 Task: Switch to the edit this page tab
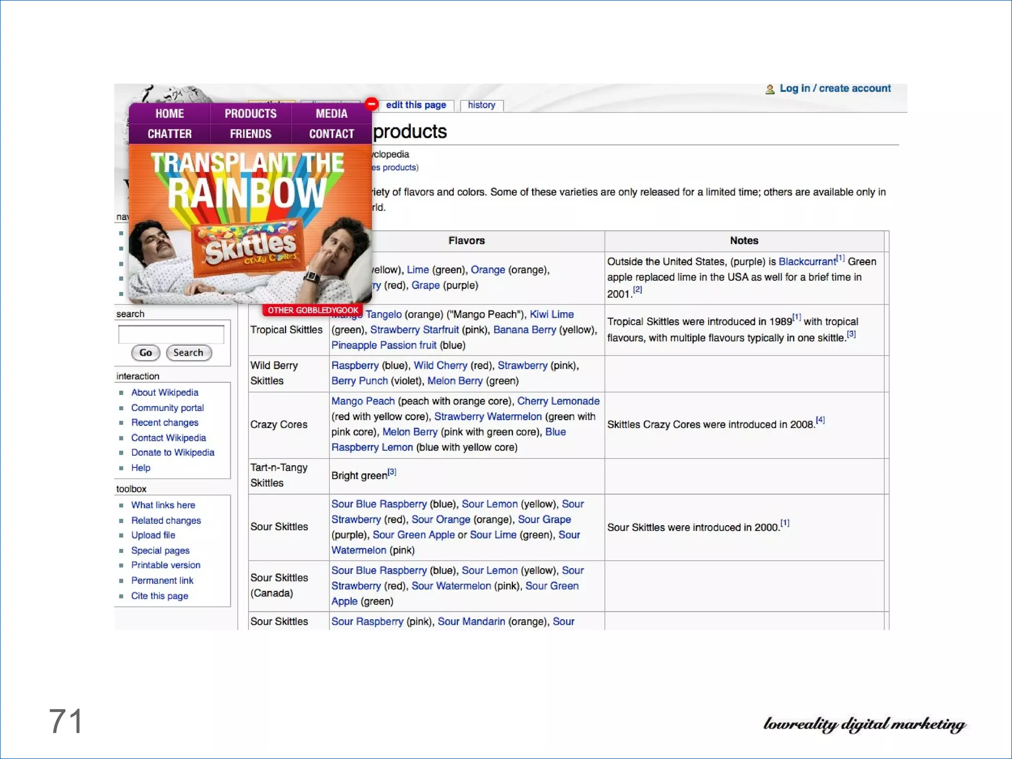coord(416,105)
